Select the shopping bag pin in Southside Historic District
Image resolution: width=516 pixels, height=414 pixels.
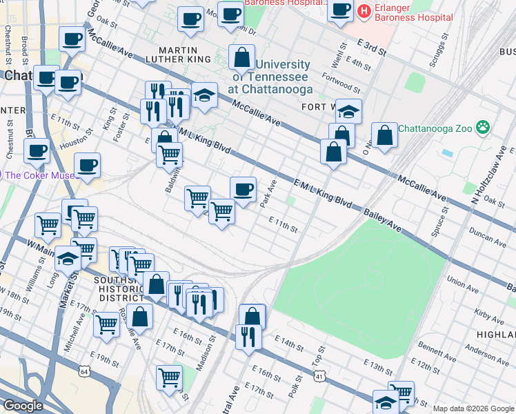(156, 286)
